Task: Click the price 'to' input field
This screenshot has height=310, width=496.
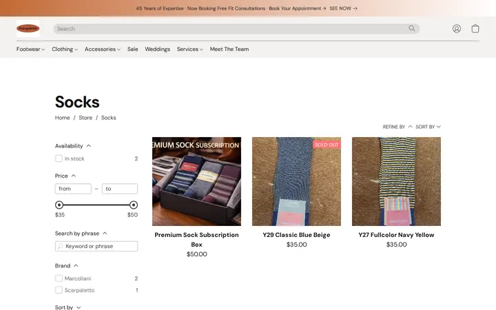Action: [120, 189]
